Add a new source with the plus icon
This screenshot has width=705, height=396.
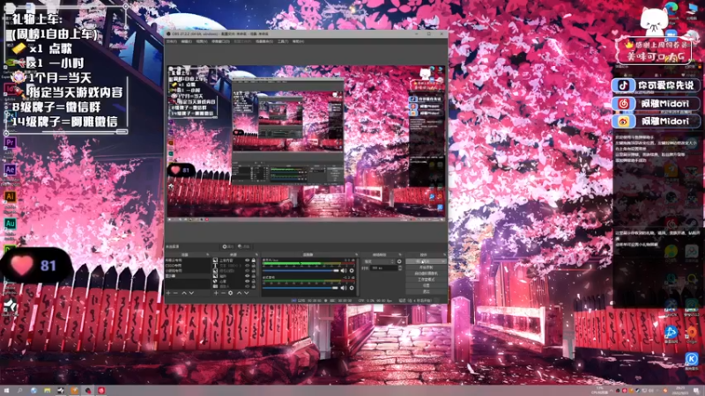coord(216,293)
